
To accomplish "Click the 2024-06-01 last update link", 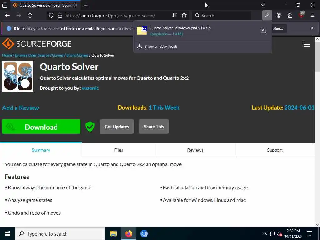I will click(x=299, y=107).
